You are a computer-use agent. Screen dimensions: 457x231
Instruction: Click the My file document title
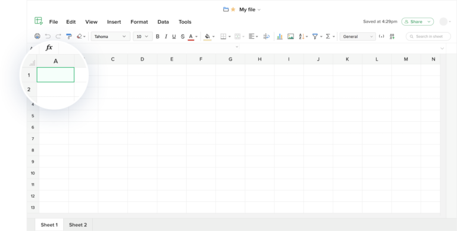pos(247,10)
